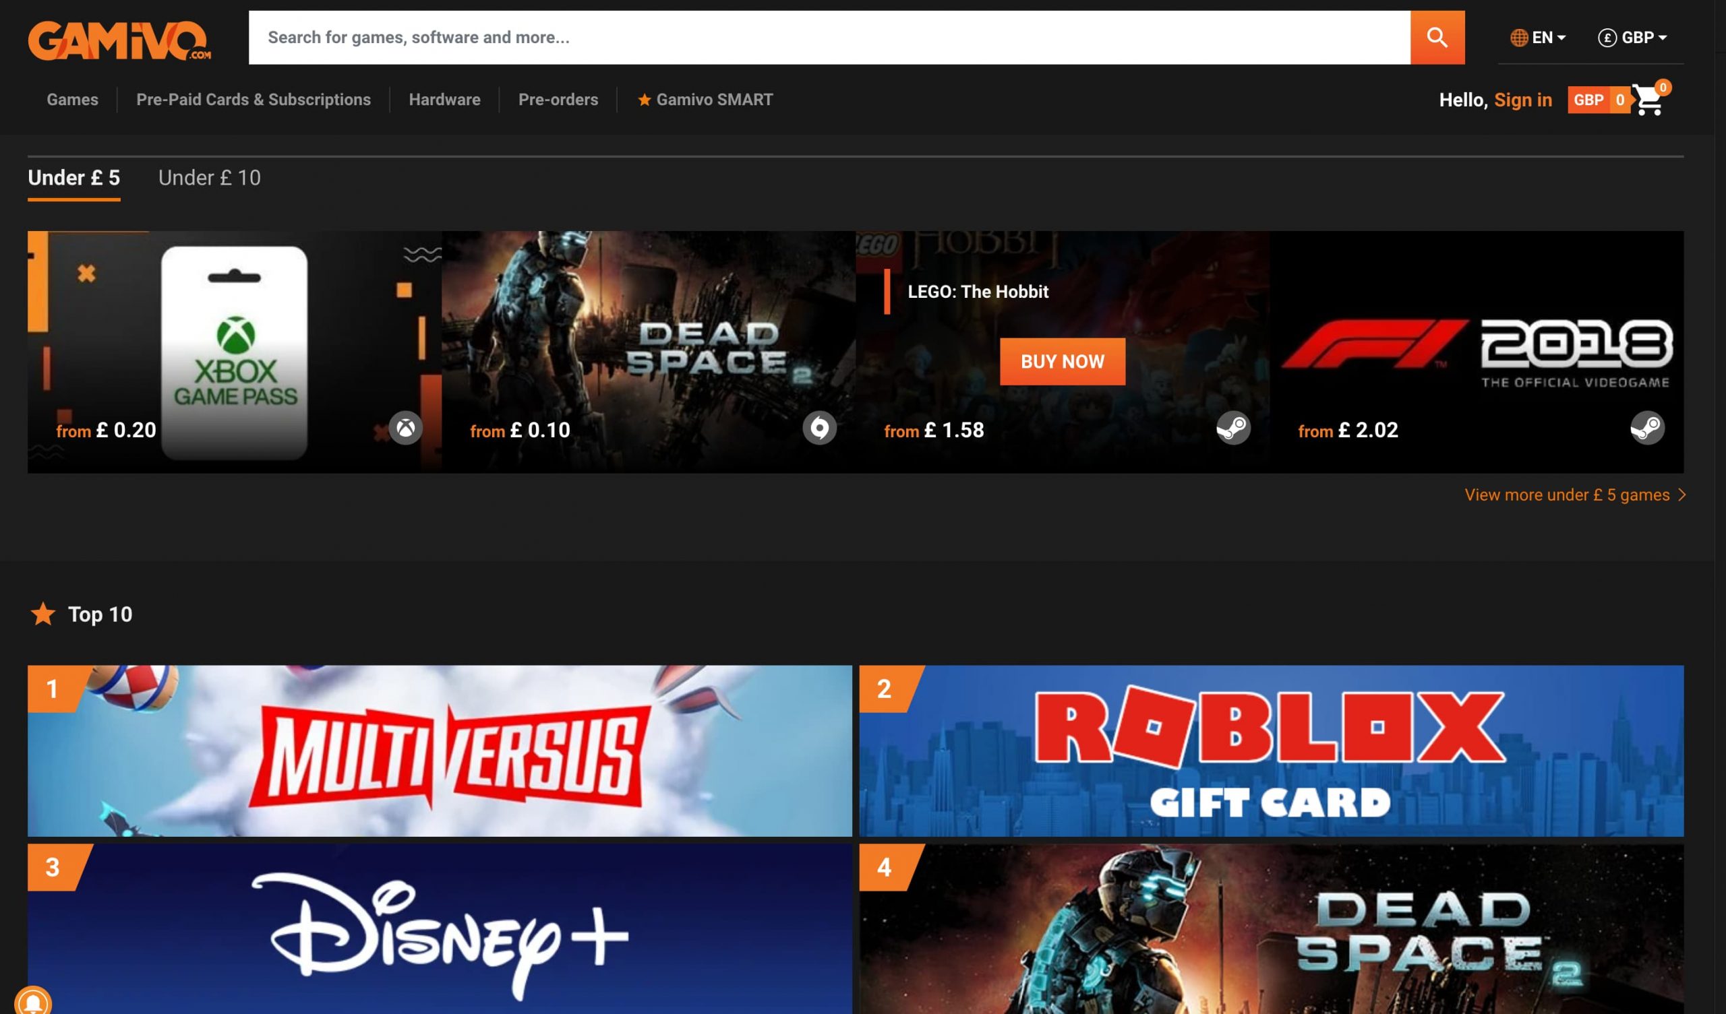Open Pre-Paid Cards & Subscriptions menu
This screenshot has width=1726, height=1014.
click(254, 100)
